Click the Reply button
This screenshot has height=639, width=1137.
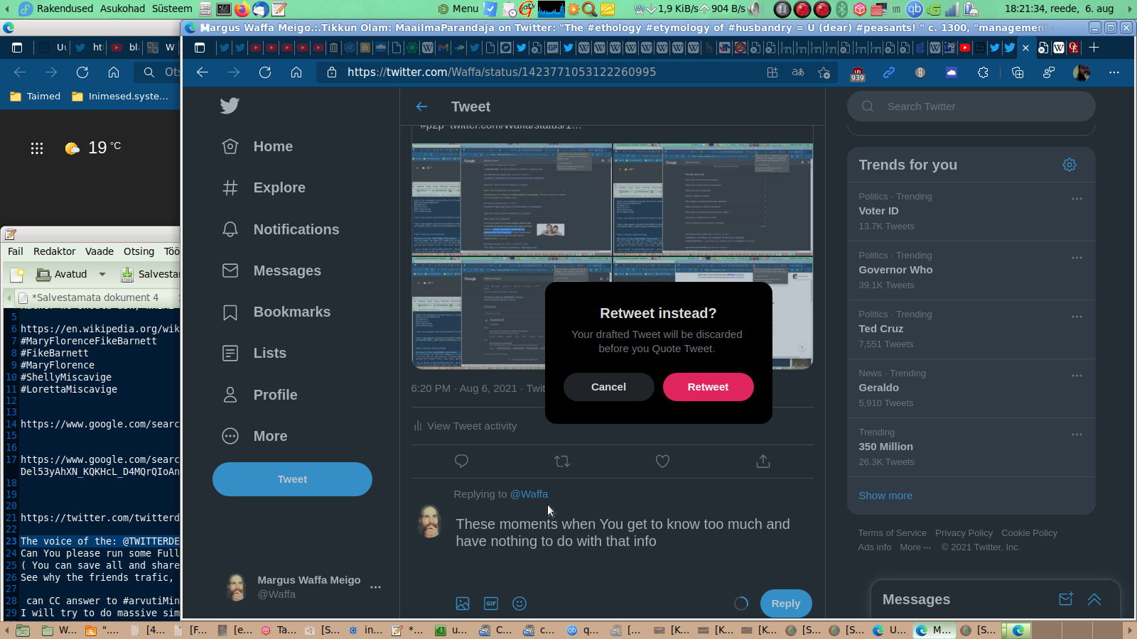pos(786,603)
